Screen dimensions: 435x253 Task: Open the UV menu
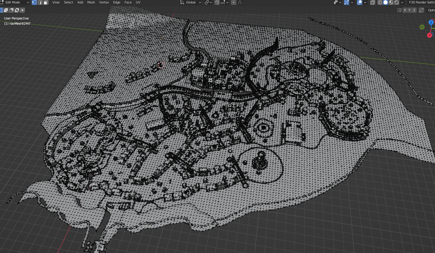(x=138, y=2)
